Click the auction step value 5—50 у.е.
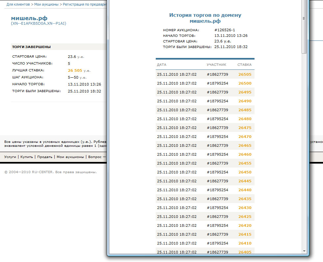323x262 pixels. (77, 77)
